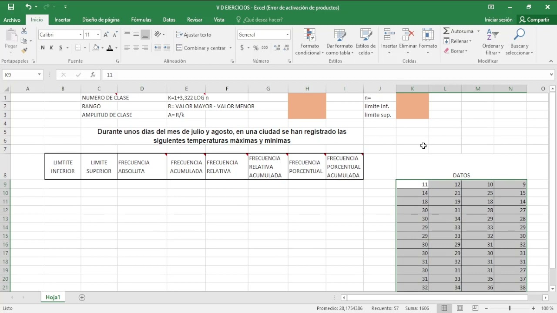Toggle Ajustar texto wrap
Screen dimensions: 557x313
coord(194,34)
